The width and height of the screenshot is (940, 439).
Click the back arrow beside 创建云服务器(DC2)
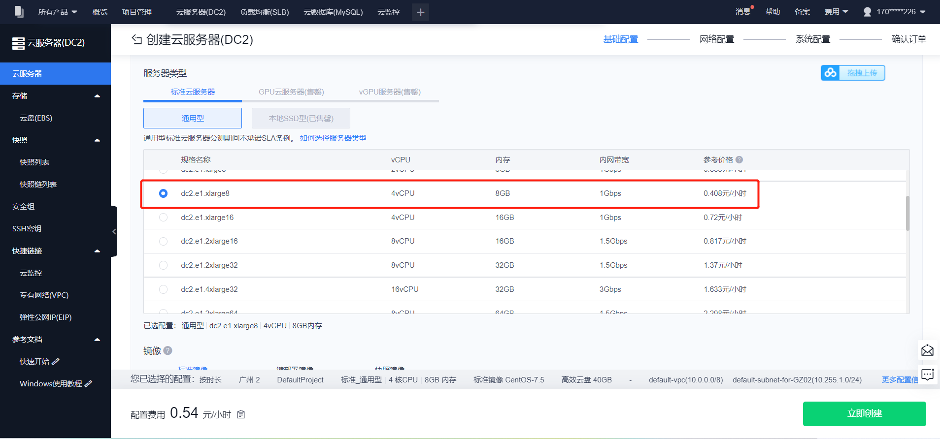click(136, 39)
